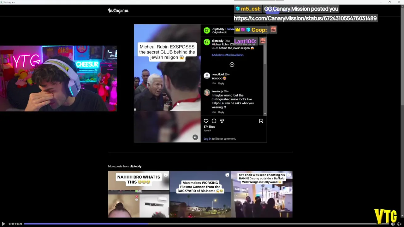Play the video

tap(3, 224)
